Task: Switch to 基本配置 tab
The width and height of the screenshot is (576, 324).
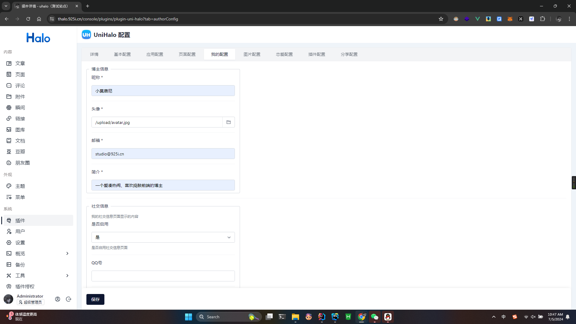Action: [x=122, y=54]
